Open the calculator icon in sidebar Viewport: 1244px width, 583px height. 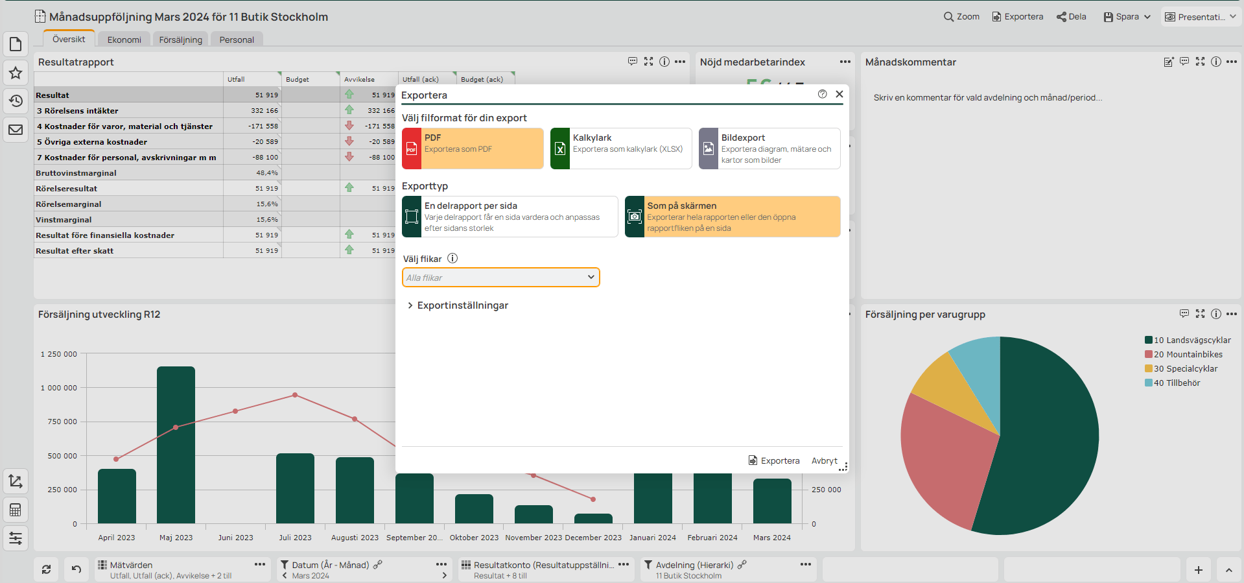(x=16, y=510)
